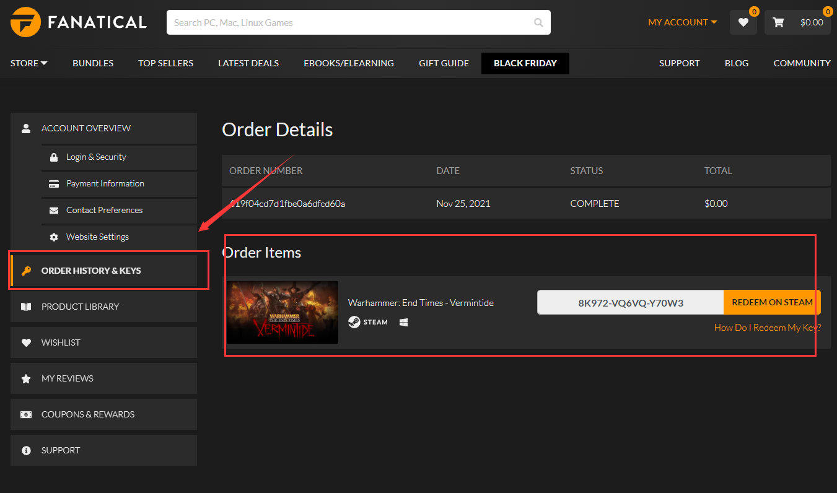Click the Fanatical logo
Image resolution: width=837 pixels, height=493 pixels.
79,22
